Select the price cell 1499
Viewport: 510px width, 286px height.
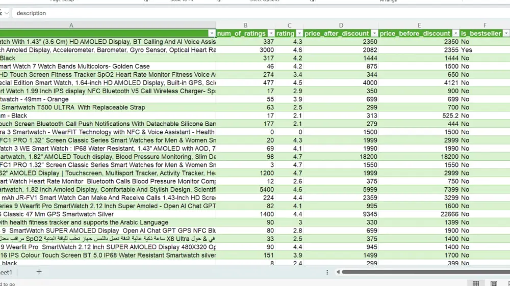[341, 255]
